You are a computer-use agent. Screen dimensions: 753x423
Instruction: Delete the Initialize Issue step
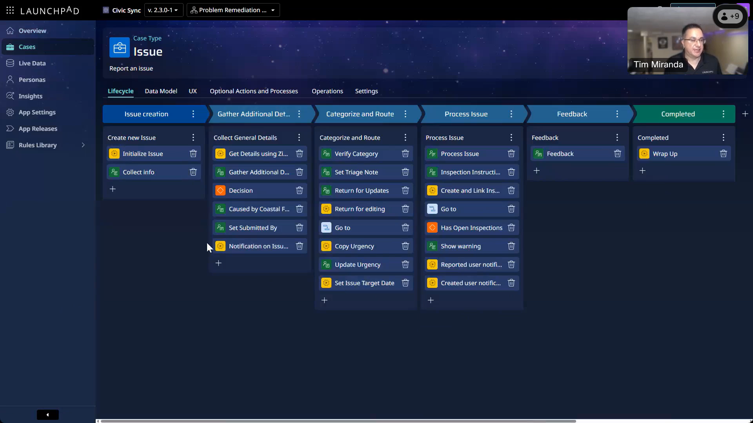point(193,154)
